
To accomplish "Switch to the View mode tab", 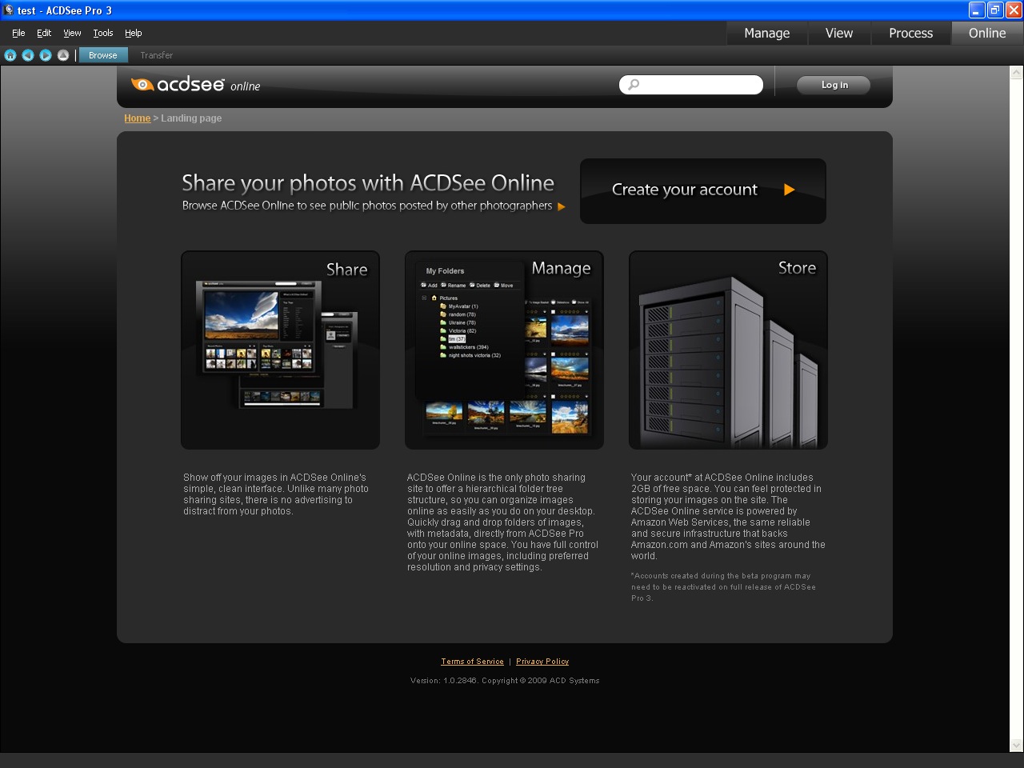I will (838, 33).
